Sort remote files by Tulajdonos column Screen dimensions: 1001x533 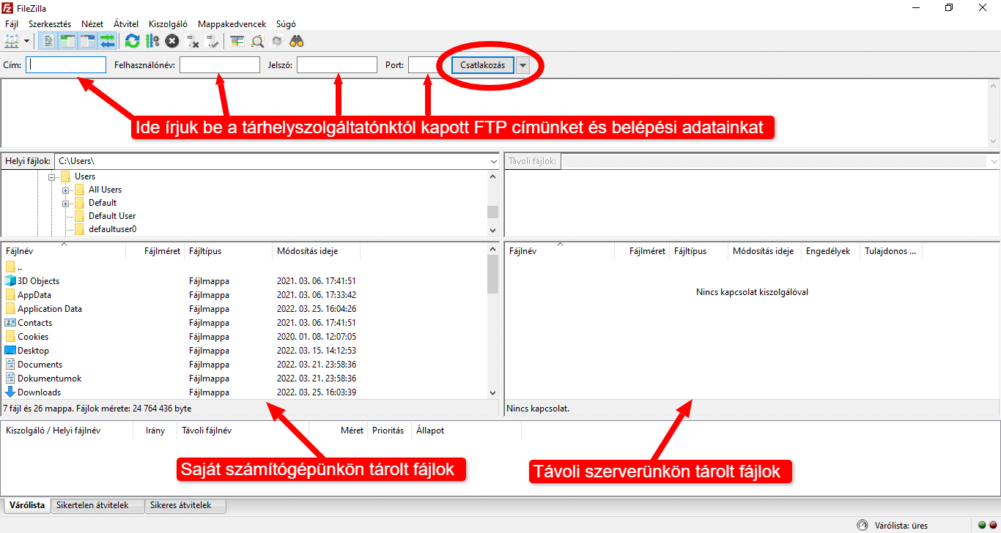pos(890,251)
